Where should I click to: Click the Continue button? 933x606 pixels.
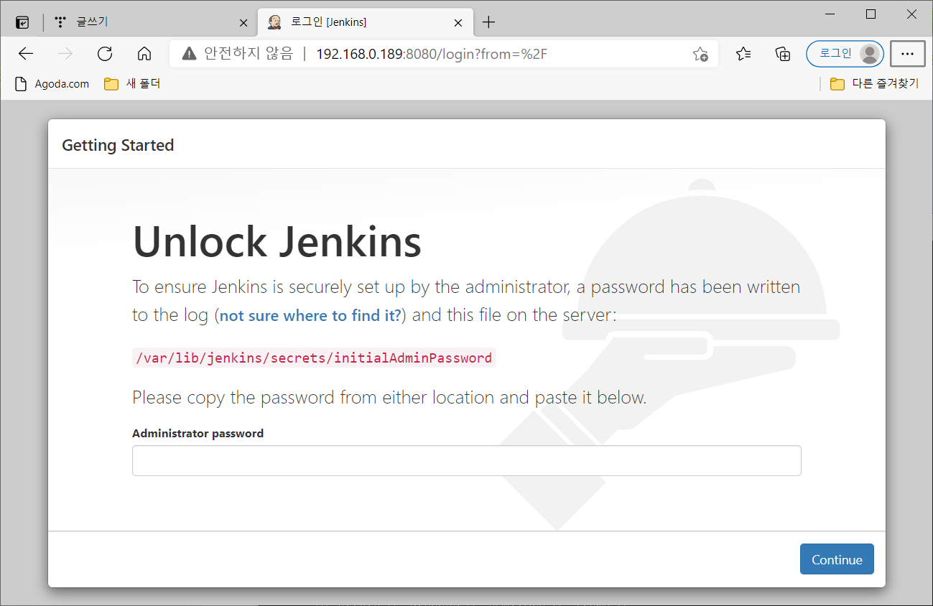(837, 559)
